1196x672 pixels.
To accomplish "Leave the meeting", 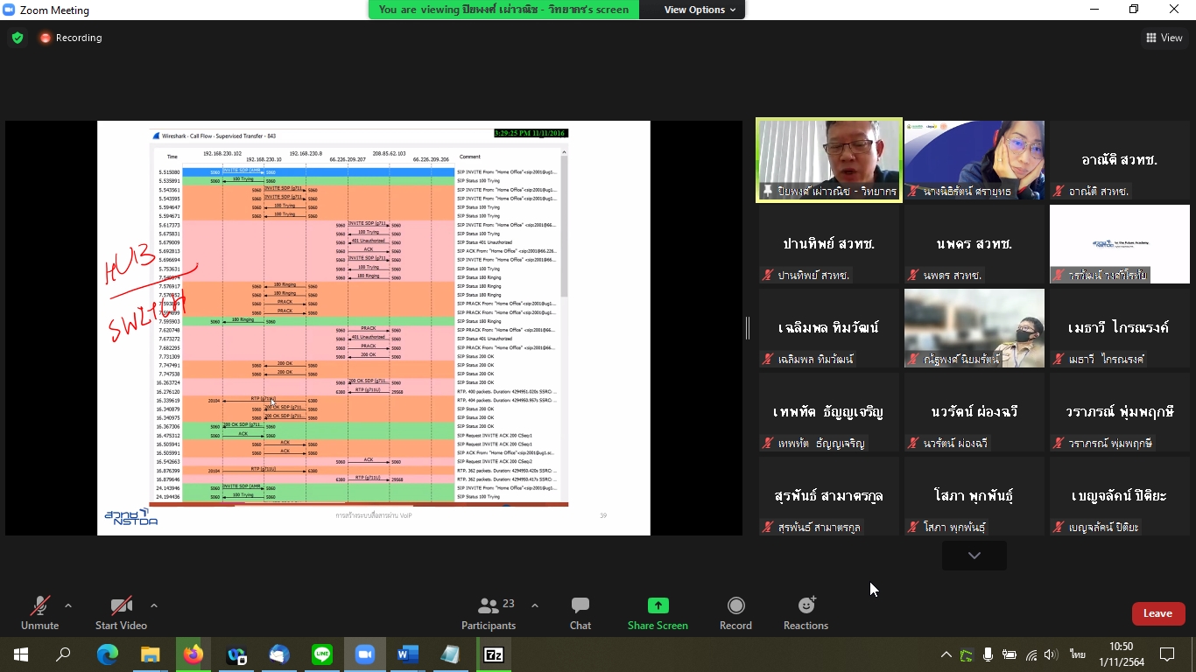I will 1157,613.
